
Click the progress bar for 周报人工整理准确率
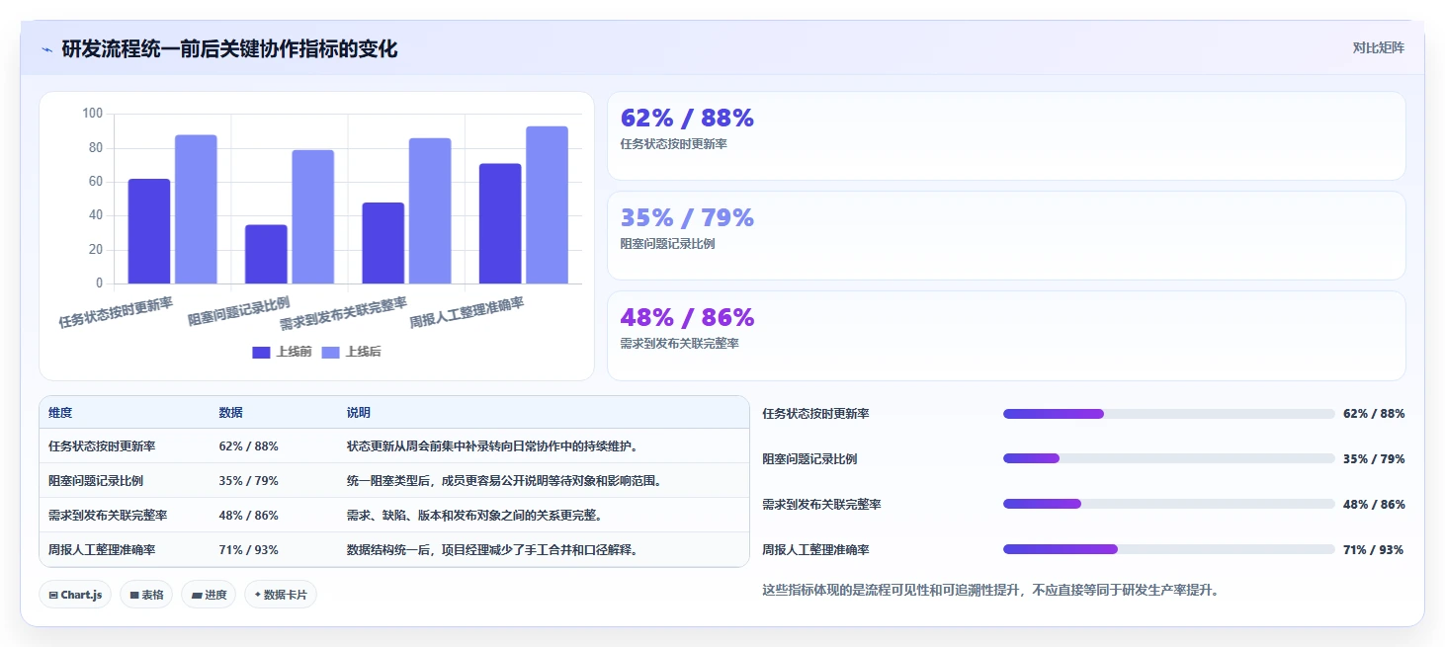point(1169,549)
